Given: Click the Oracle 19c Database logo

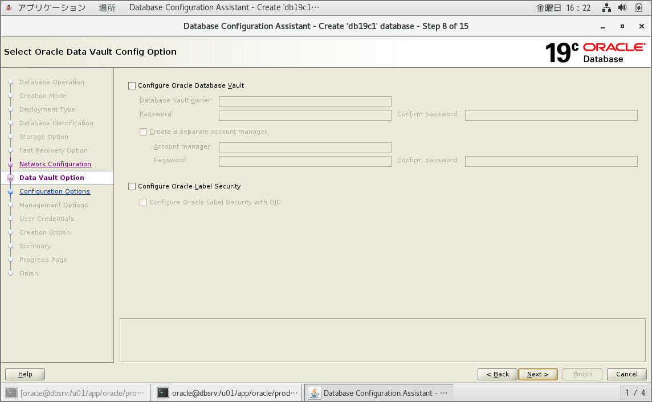Looking at the screenshot, I should 595,52.
